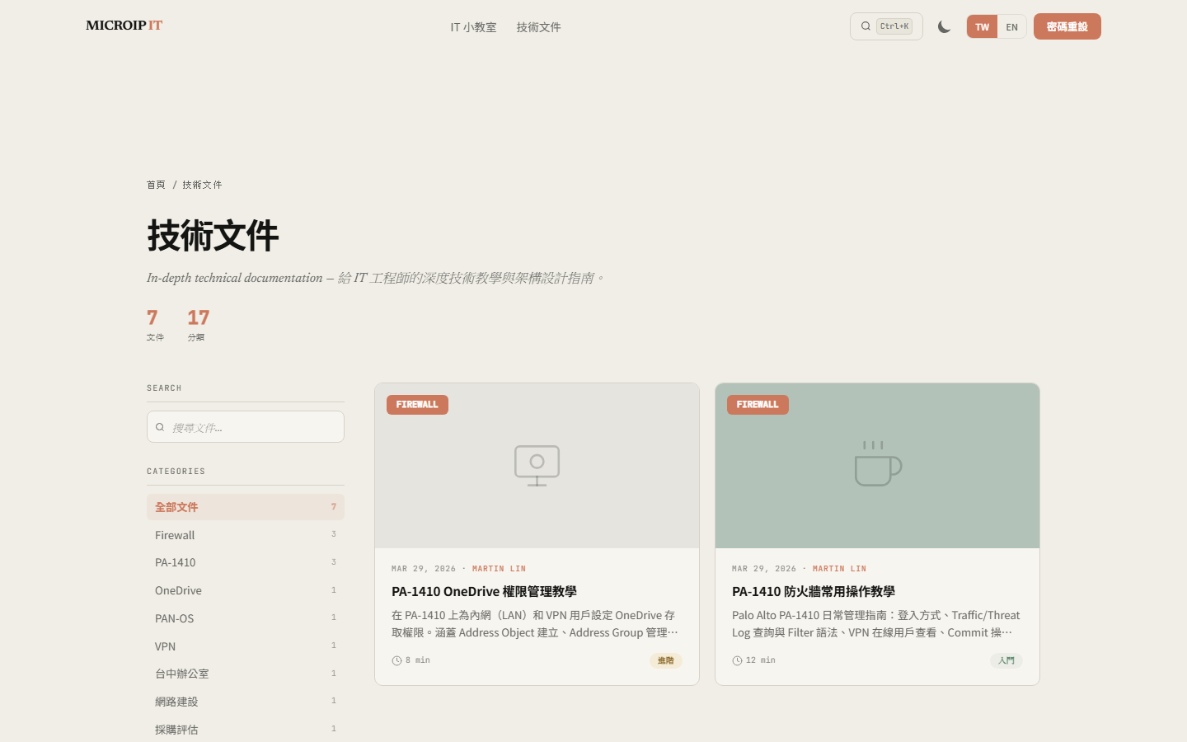The image size is (1187, 742).
Task: Click MARTIN LIN author on OneDrive card
Action: coord(499,569)
